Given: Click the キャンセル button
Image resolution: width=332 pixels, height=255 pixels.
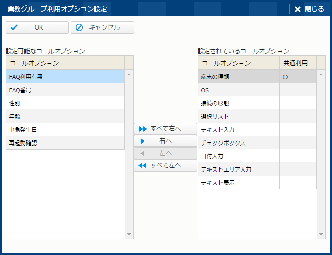Looking at the screenshot, I should pos(103,27).
